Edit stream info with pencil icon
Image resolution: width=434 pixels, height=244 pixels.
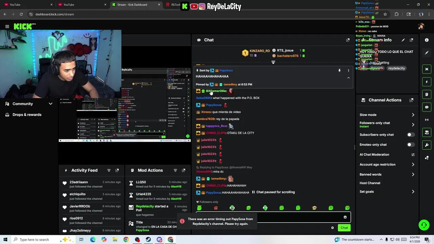click(403, 40)
